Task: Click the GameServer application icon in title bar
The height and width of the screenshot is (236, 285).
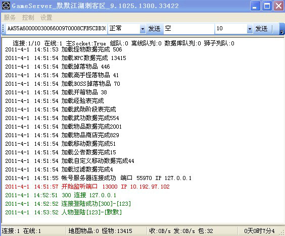Action: [6, 6]
